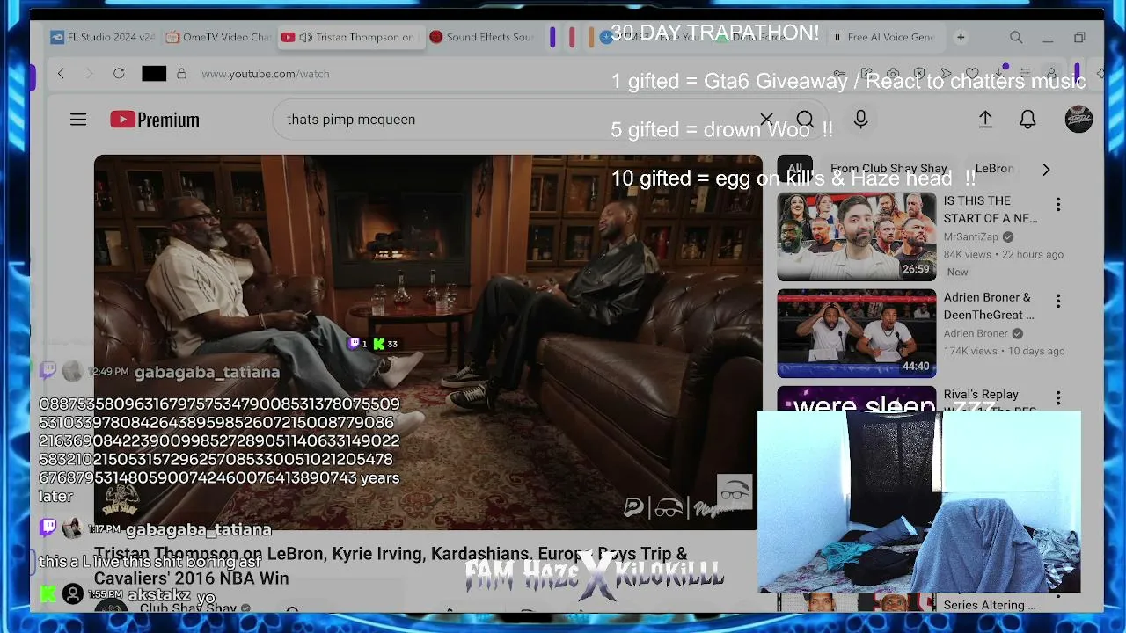The height and width of the screenshot is (633, 1126).
Task: Select the From Club Shay Shay chip
Action: pyautogui.click(x=888, y=169)
